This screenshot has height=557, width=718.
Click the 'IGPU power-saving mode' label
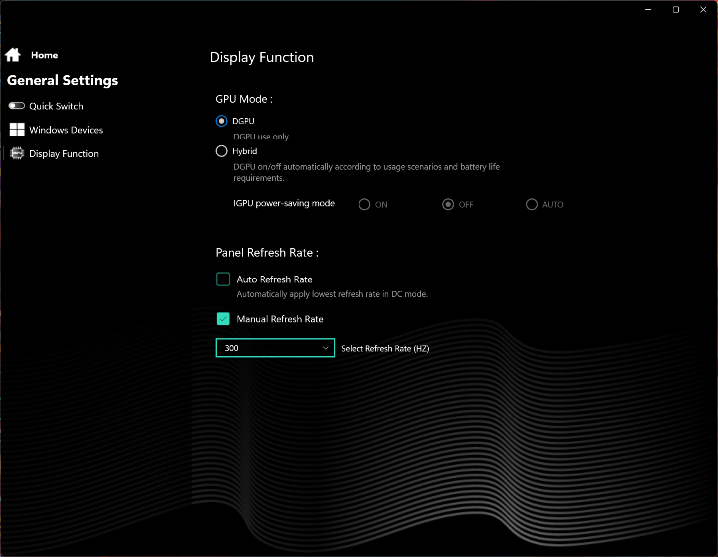tap(284, 203)
